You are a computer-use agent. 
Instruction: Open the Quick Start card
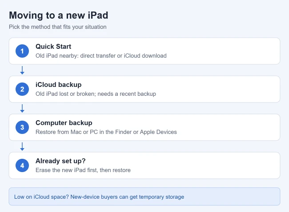point(144,51)
